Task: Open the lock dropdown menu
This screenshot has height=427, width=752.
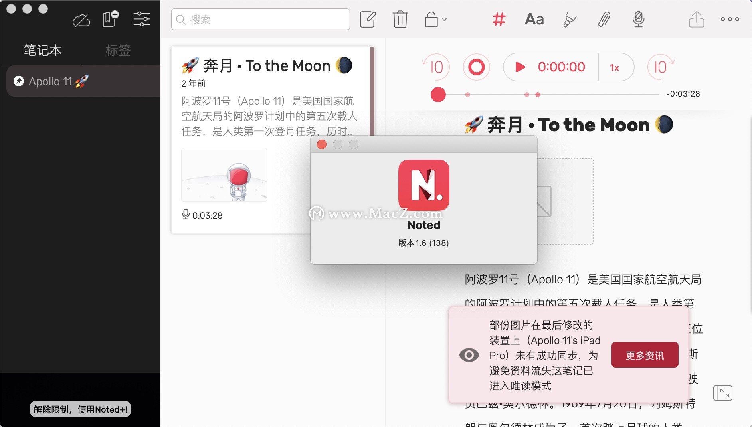Action: click(x=435, y=19)
